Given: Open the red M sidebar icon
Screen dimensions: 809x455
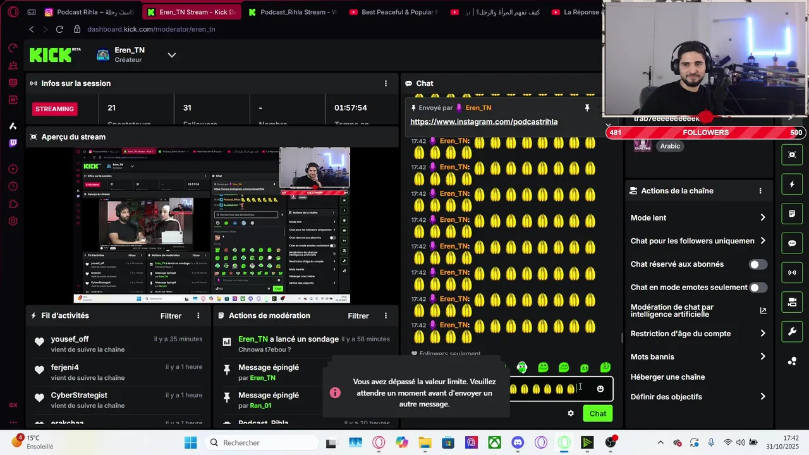Looking at the screenshot, I should pyautogui.click(x=13, y=100).
